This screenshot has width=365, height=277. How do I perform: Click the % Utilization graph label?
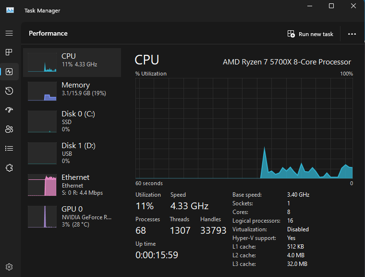point(151,74)
